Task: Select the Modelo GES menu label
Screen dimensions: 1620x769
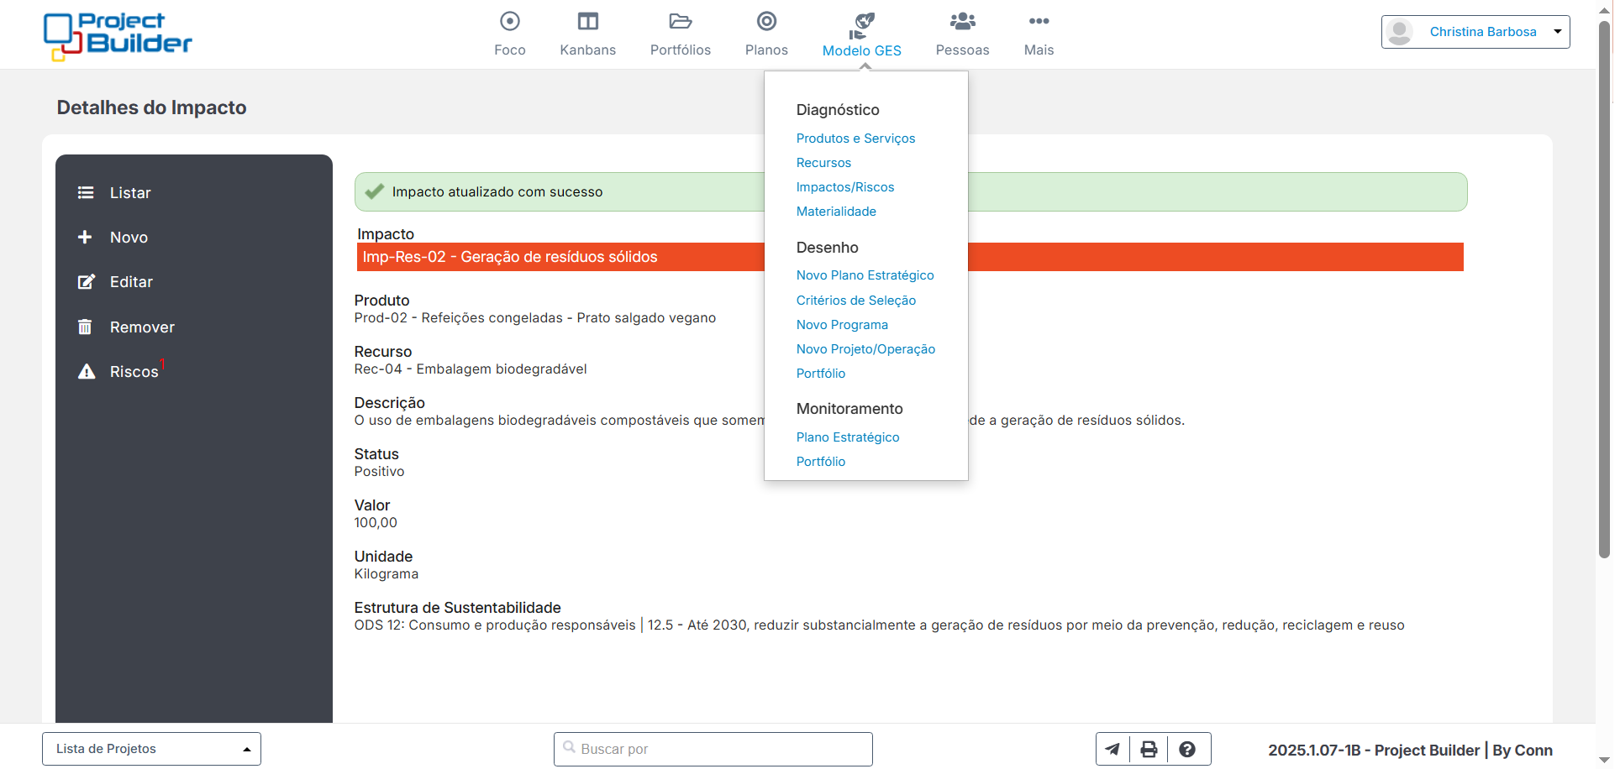Action: [862, 51]
